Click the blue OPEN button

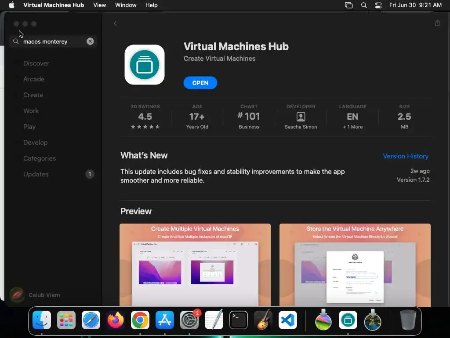200,83
